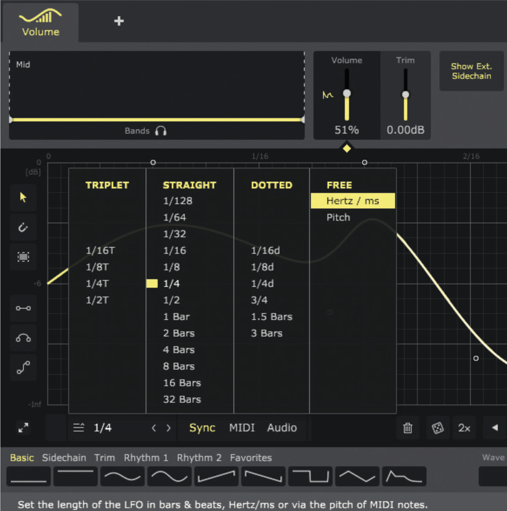Select 1/128 straight length
Screen dimensions: 507x511
(x=178, y=201)
